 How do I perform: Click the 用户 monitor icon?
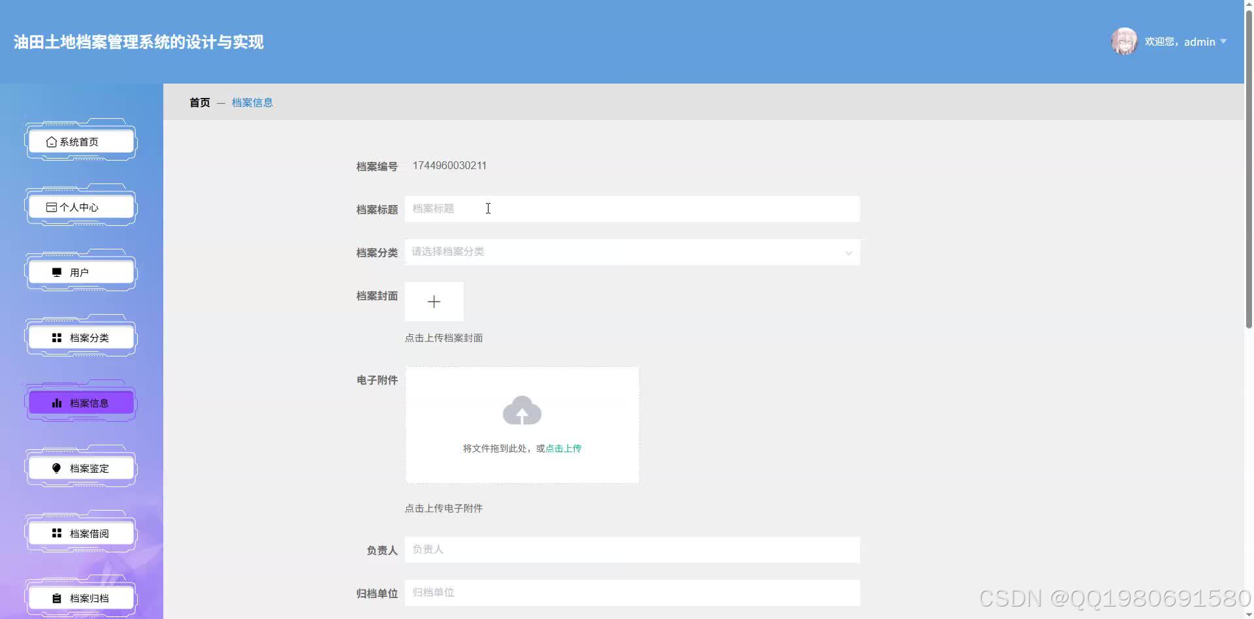56,272
